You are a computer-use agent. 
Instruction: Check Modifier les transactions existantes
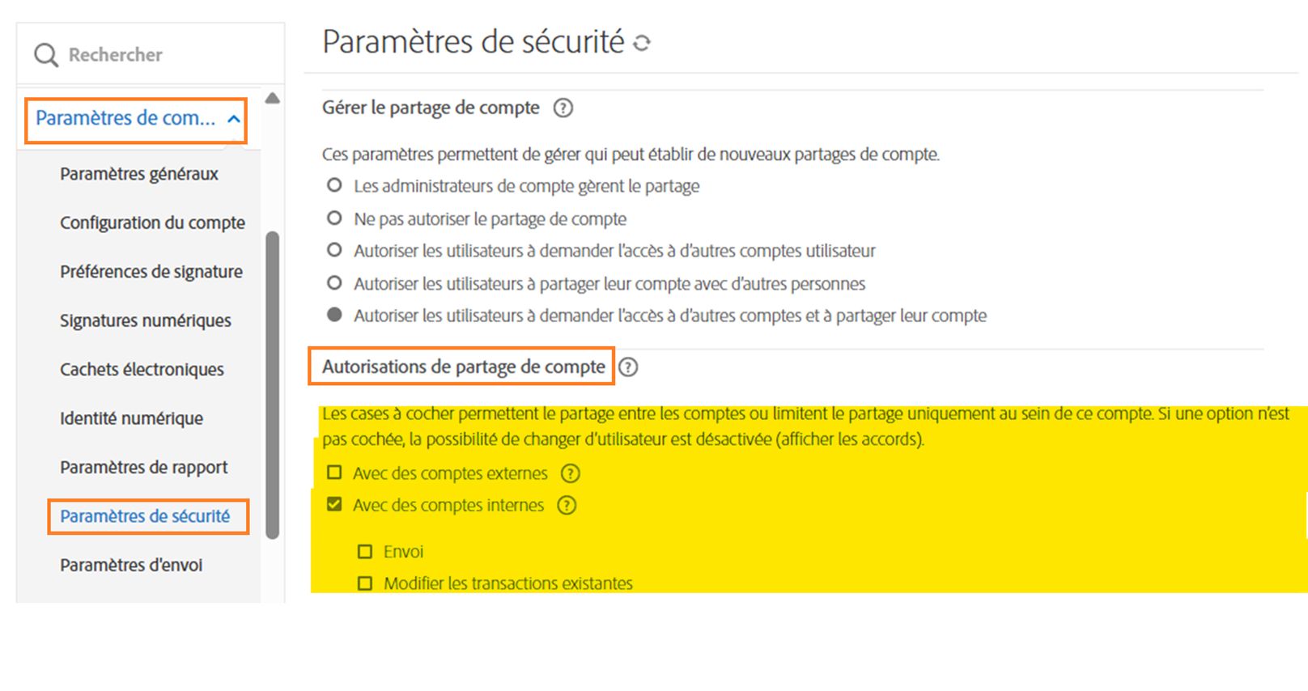coord(365,583)
